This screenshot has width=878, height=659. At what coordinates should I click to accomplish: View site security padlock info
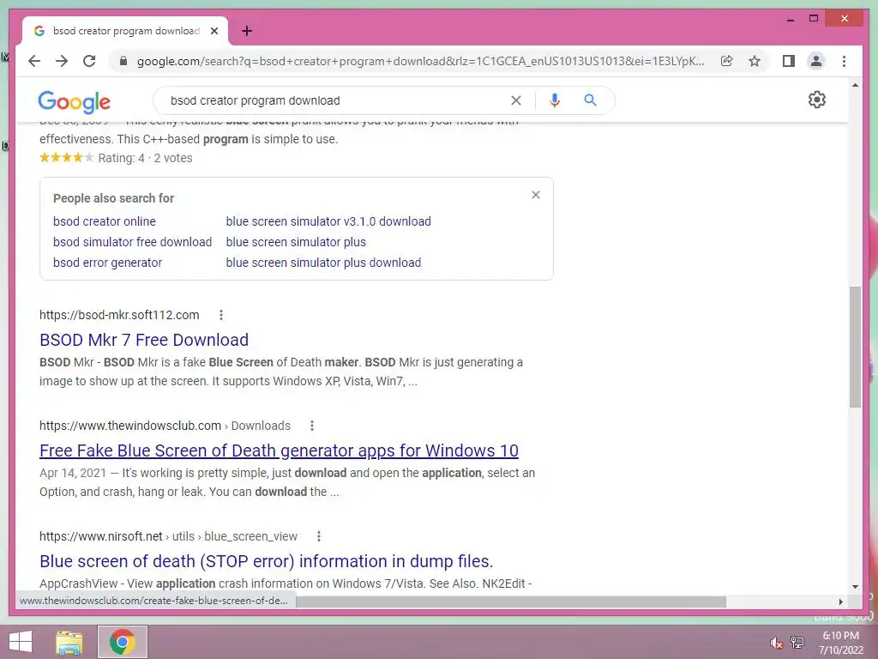pyautogui.click(x=123, y=61)
